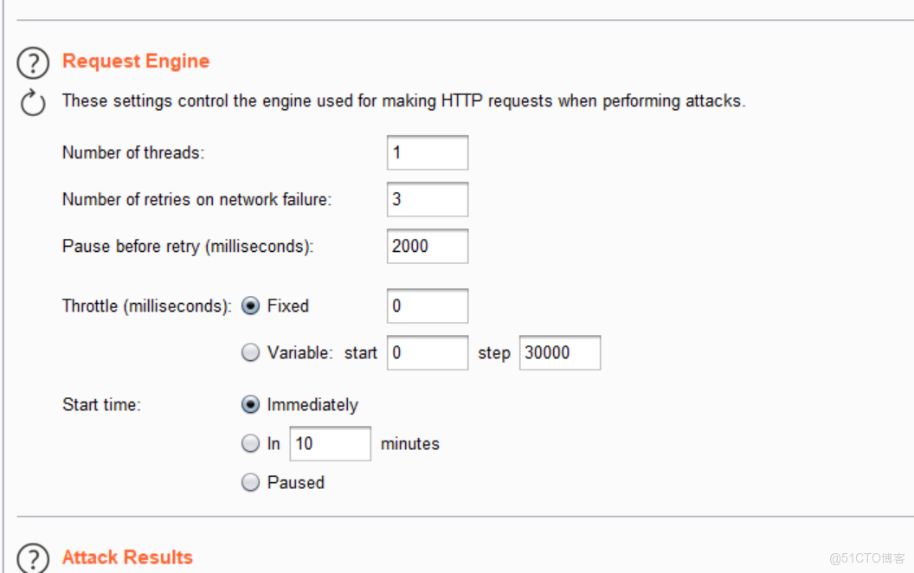
Task: Open help for Request Engine section
Action: pyautogui.click(x=33, y=64)
